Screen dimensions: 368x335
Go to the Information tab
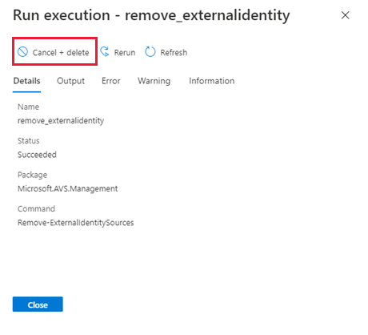pos(212,81)
